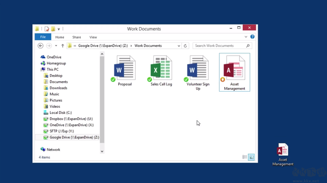
Task: Select SFTP (//Exp (Y:) drive
Action: 59,131
